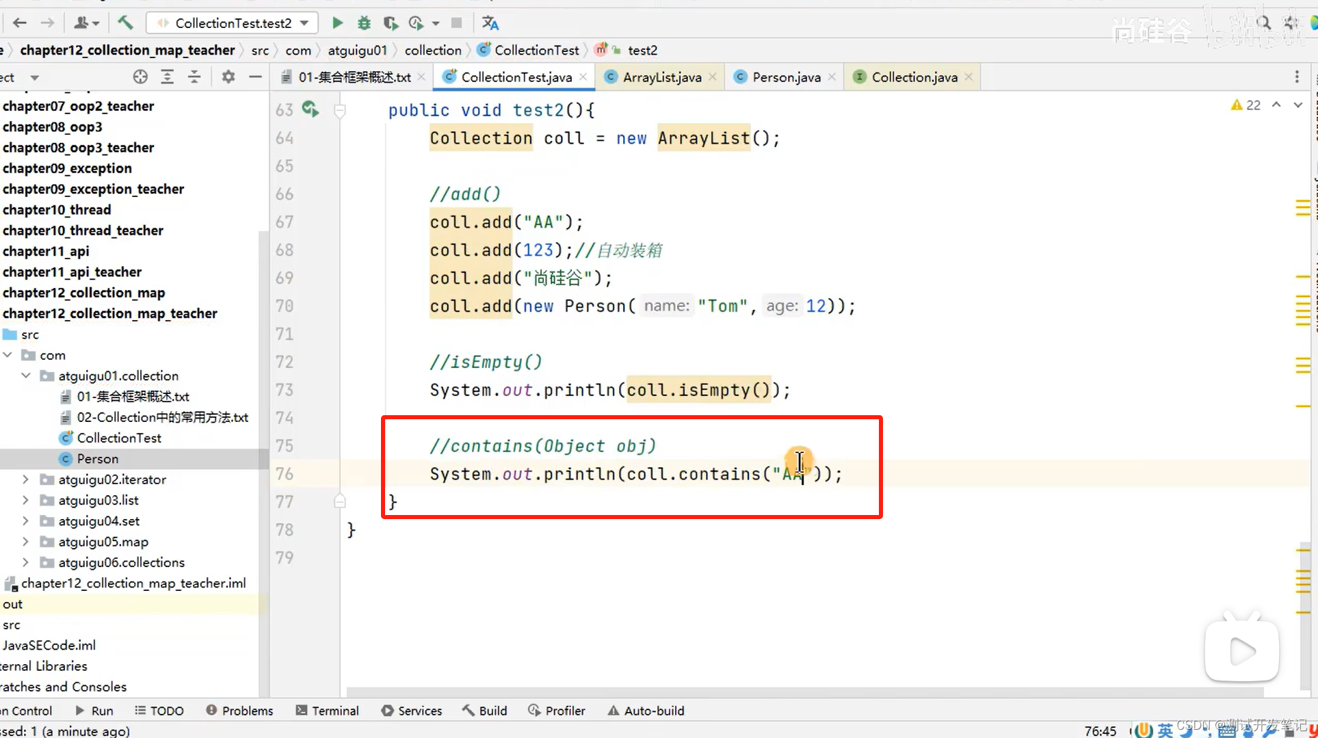Close the Person.java tab
Screen dimensions: 1318x738
click(832, 77)
